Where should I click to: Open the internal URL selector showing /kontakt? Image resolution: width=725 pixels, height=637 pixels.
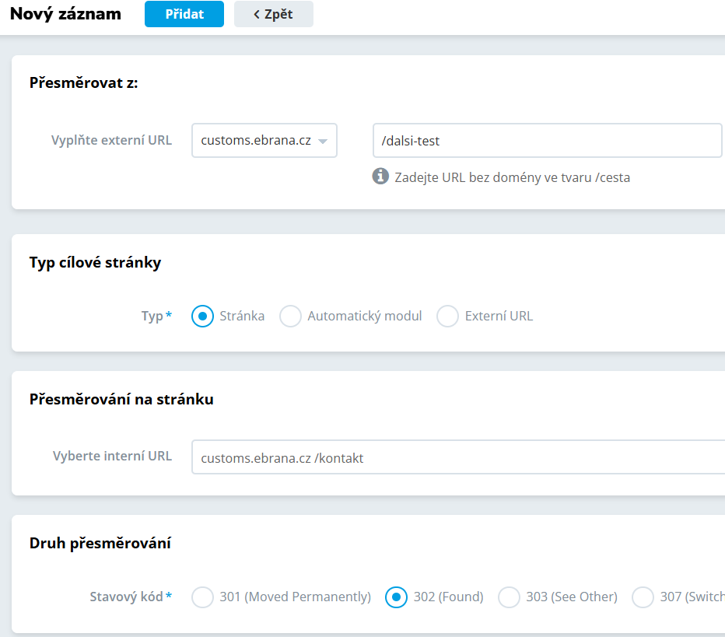(459, 457)
